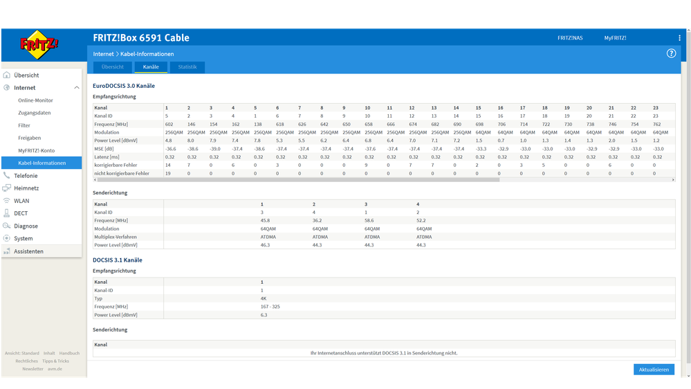Click the Aktualisieren button
Viewport: 691px width, 389px height.
(x=654, y=370)
